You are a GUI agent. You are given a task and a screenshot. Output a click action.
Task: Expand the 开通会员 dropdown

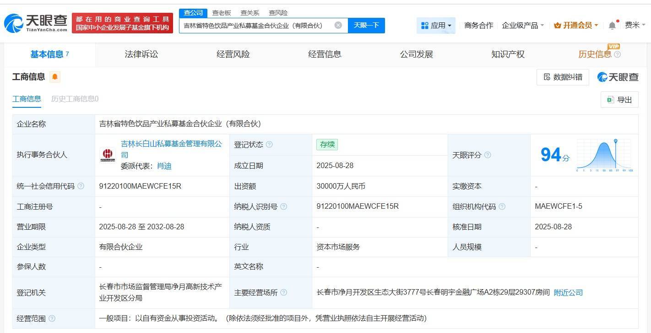coord(576,26)
